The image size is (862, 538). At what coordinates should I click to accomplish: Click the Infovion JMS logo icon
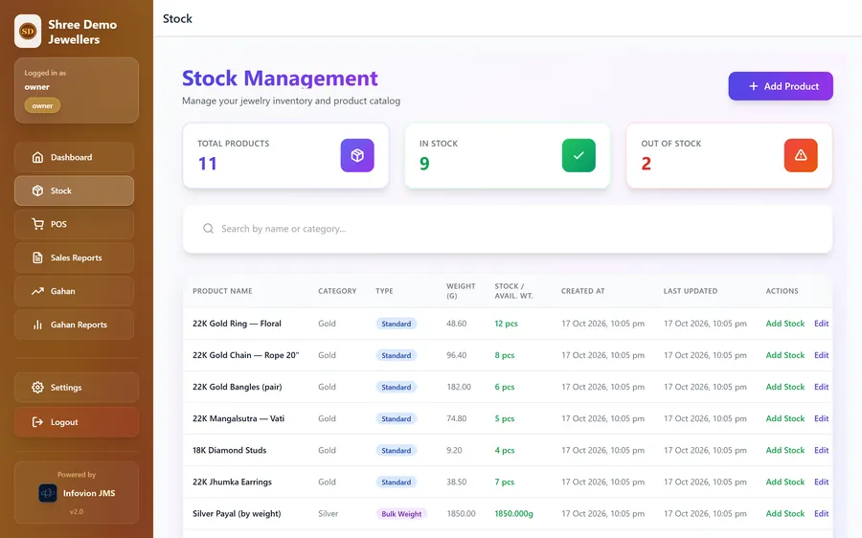(x=48, y=493)
